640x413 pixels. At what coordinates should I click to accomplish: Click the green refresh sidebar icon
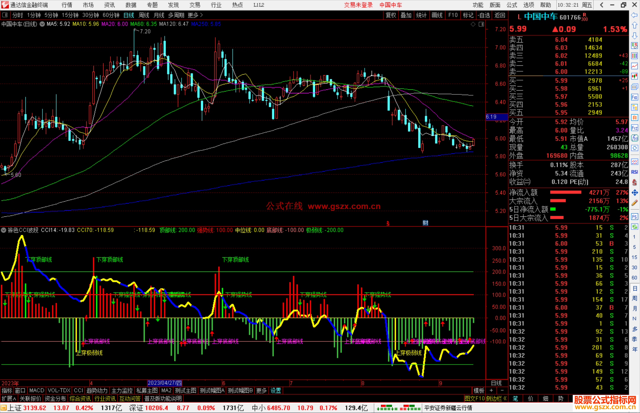tap(634, 227)
